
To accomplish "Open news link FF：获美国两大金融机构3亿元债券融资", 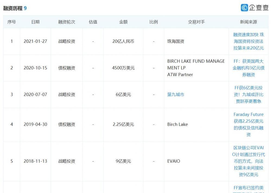I will [x=248, y=68].
